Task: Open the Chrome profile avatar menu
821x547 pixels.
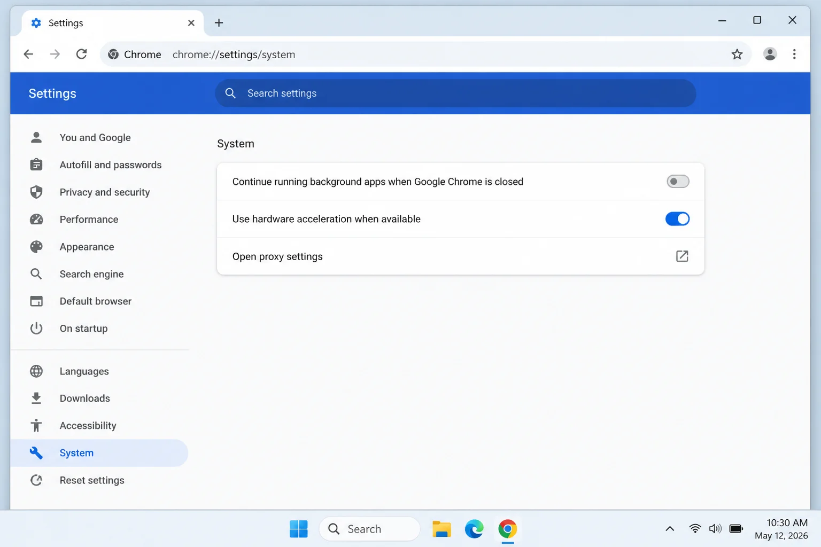Action: [x=770, y=54]
